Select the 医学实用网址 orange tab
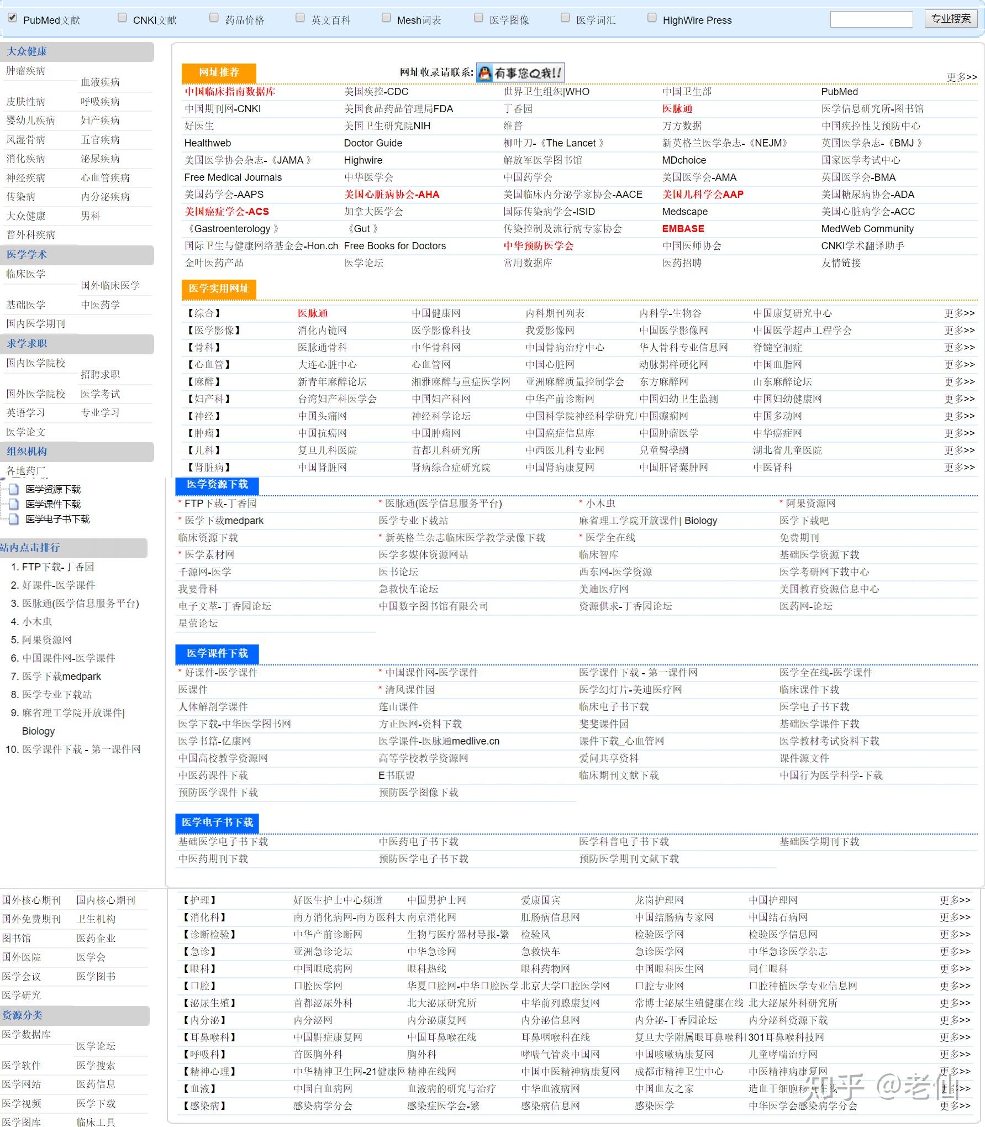Screen dimensions: 985x1127 point(219,289)
